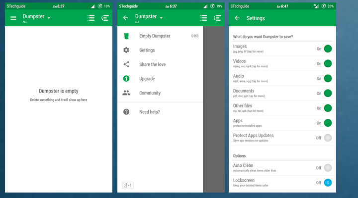Open the hamburger menu on the leftmost screen

pos(13,18)
